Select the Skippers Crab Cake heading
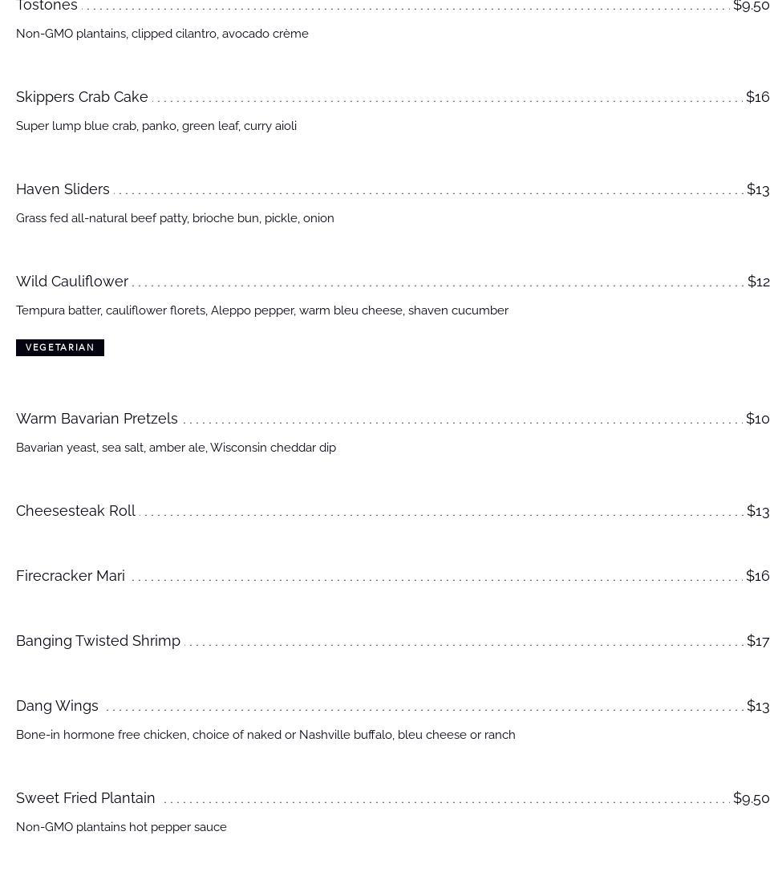The image size is (774, 872). point(82,97)
